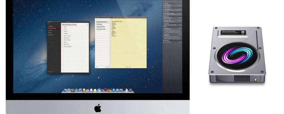Open iTunes icon in the Dock
The width and height of the screenshot is (284, 114).
pos(113,90)
